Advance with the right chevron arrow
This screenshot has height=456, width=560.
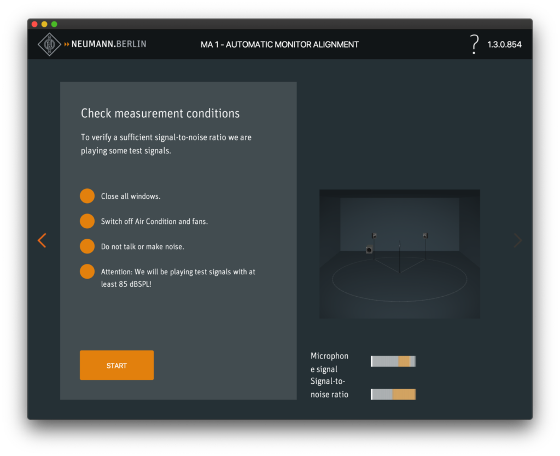click(x=517, y=240)
